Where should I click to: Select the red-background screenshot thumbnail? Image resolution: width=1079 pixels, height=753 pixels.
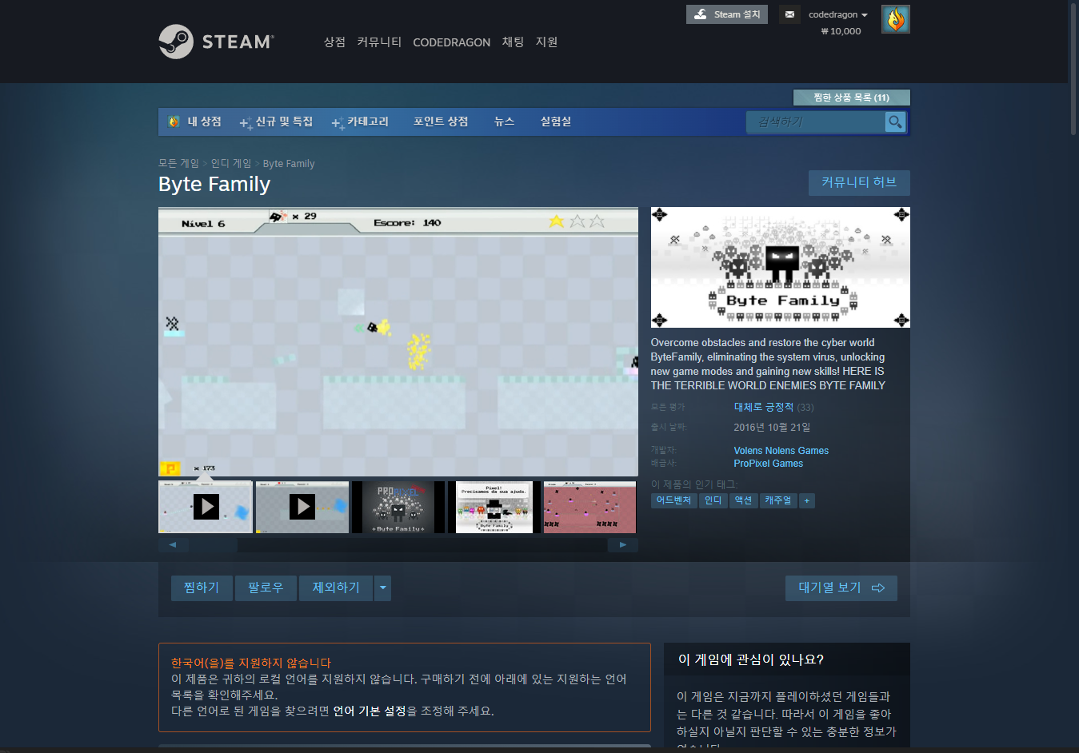(x=589, y=507)
